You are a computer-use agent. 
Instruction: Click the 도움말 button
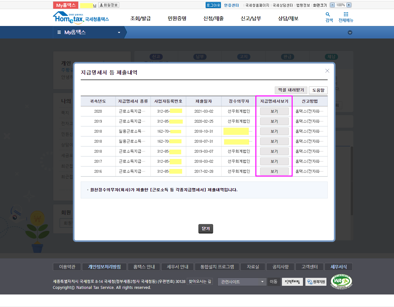(318, 90)
